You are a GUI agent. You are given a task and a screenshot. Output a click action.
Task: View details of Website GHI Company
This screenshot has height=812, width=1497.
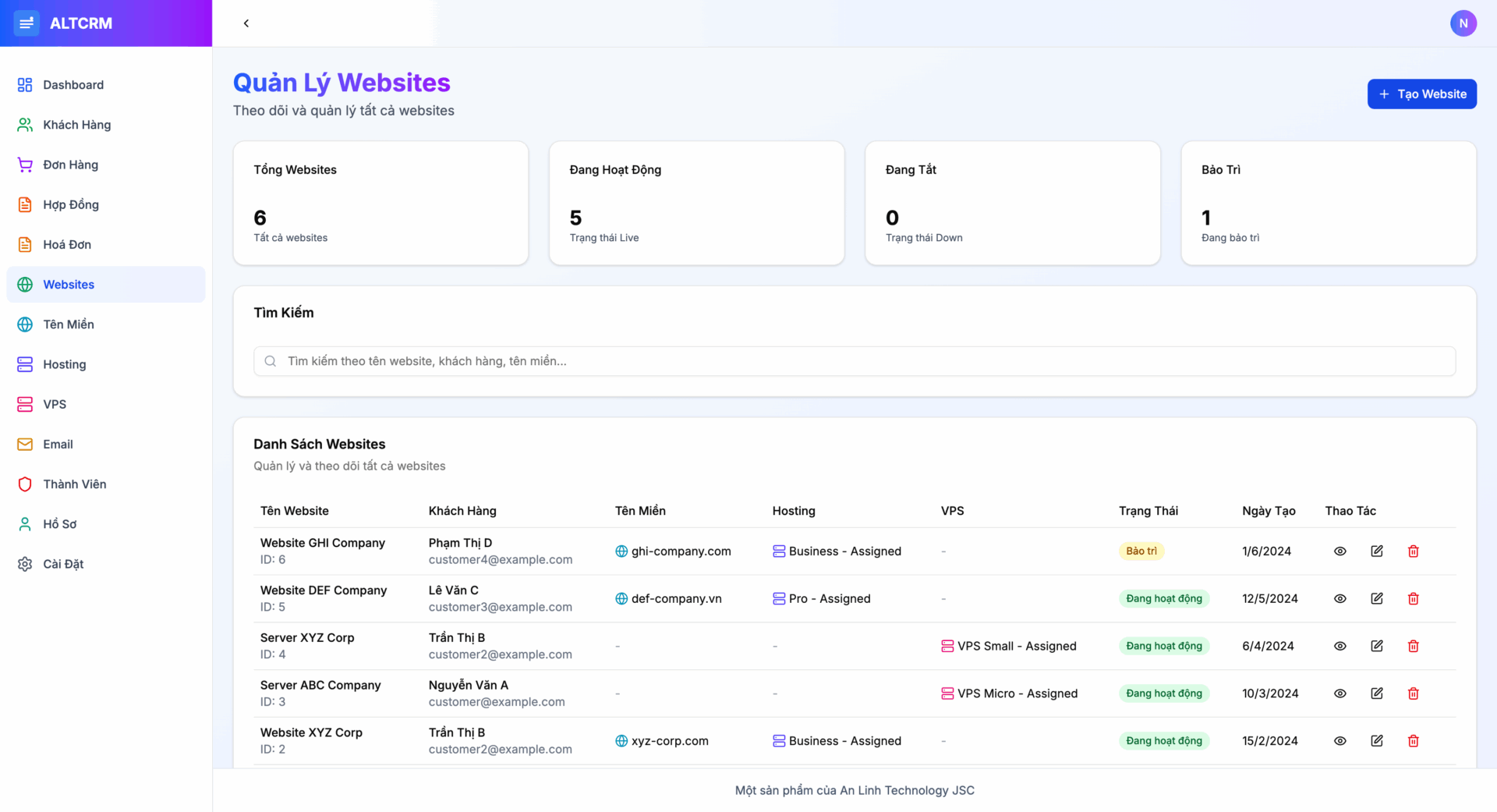coord(1340,551)
